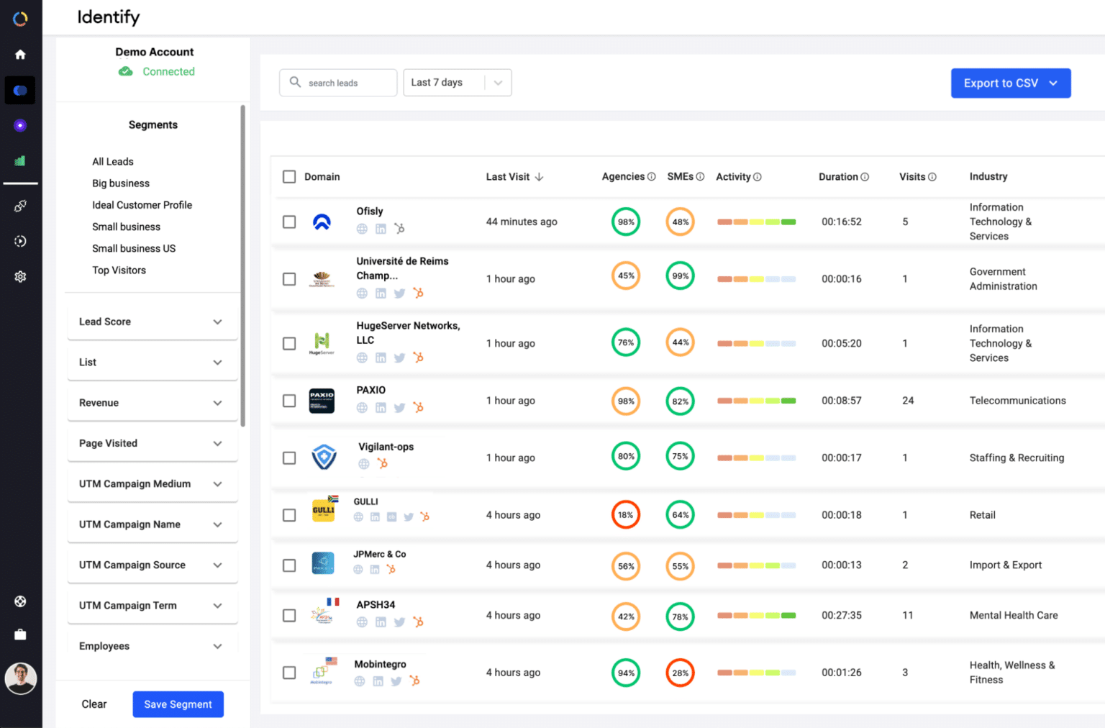Select the PAXIO row checkbox
Image resolution: width=1105 pixels, height=728 pixels.
pos(289,401)
